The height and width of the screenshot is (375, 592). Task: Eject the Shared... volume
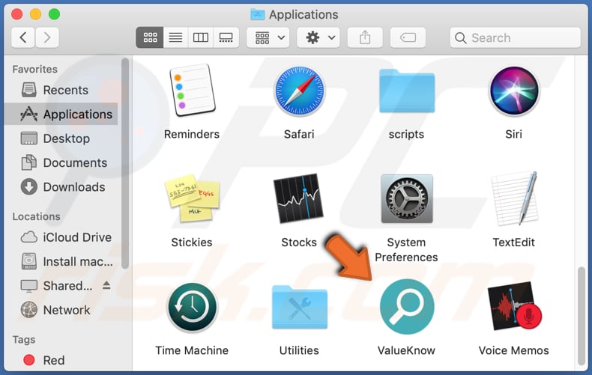point(106,286)
